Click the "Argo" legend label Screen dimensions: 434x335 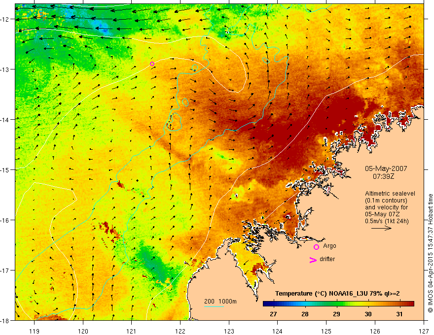tap(329, 246)
